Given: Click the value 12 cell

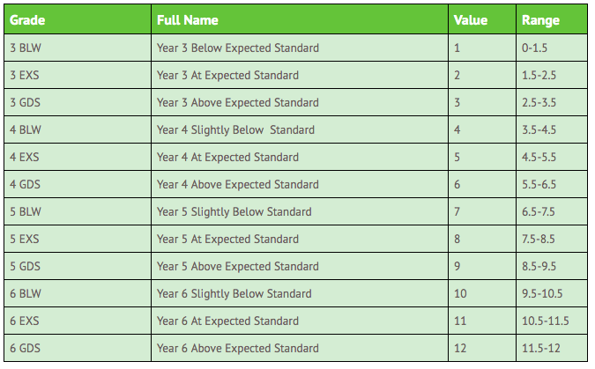Looking at the screenshot, I should pos(459,348).
